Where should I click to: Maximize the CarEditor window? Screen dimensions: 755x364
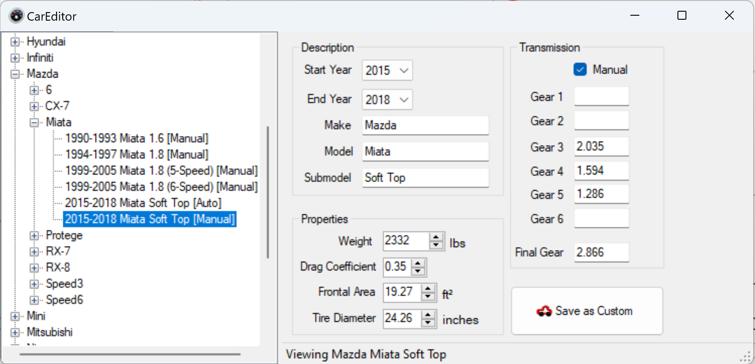click(x=682, y=16)
